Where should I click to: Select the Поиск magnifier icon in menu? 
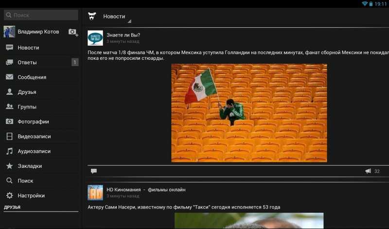coord(9,180)
